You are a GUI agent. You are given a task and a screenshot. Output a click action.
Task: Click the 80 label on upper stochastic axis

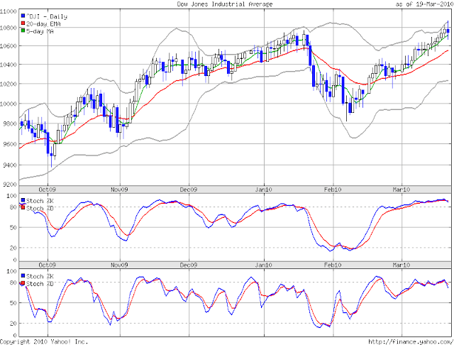coord(13,207)
